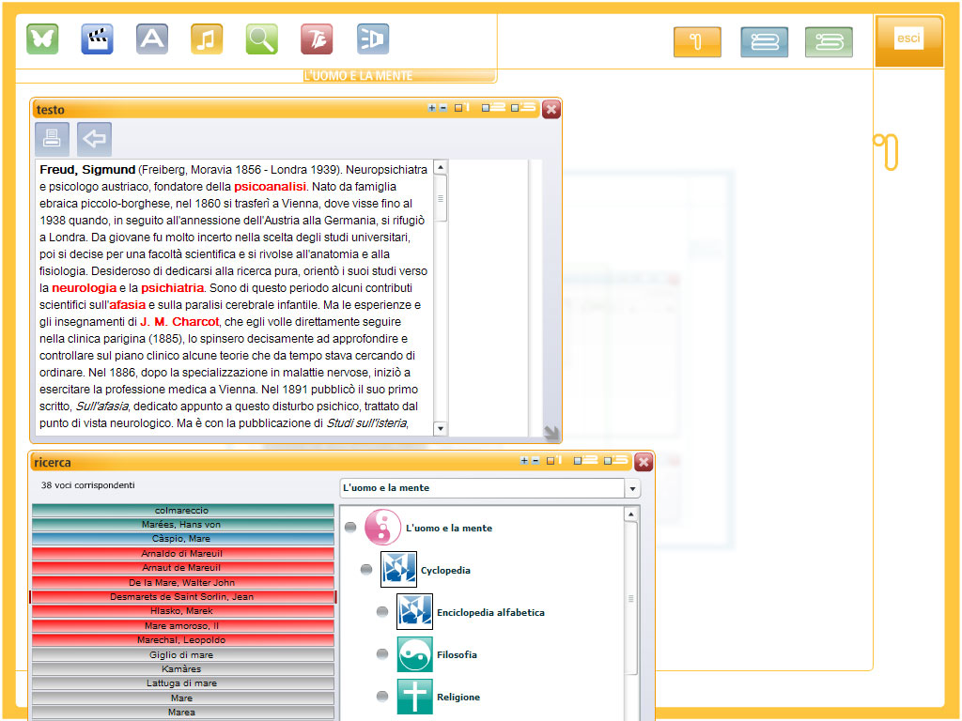Image resolution: width=962 pixels, height=721 pixels.
Task: Click minus button in ricerca title bar
Action: click(535, 460)
